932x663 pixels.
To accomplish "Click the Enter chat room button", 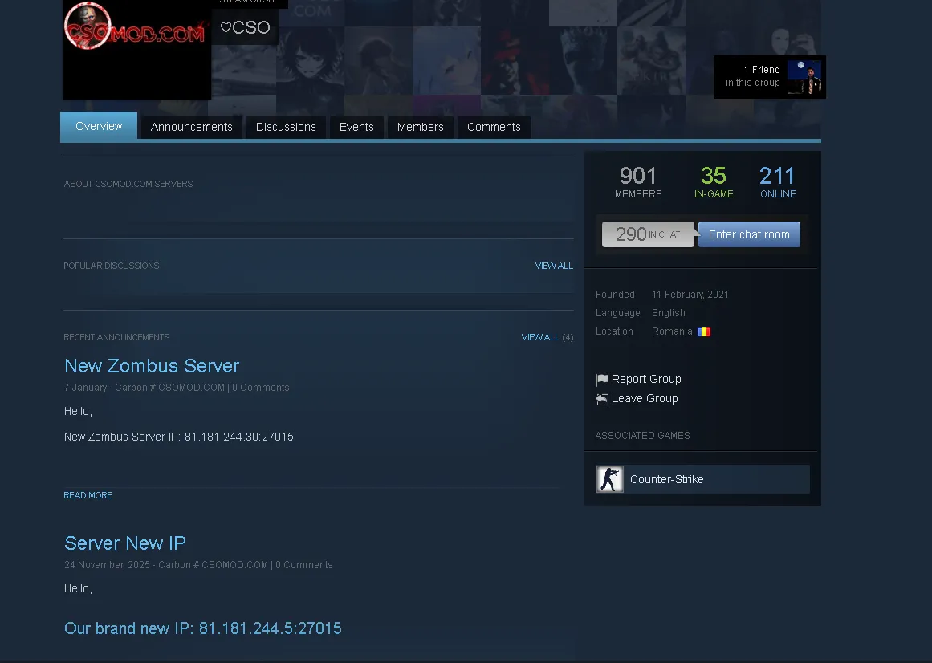I will 749,234.
